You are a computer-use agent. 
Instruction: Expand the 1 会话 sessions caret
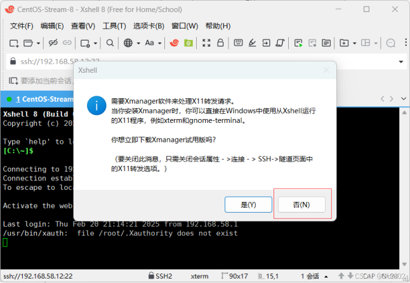(326, 277)
